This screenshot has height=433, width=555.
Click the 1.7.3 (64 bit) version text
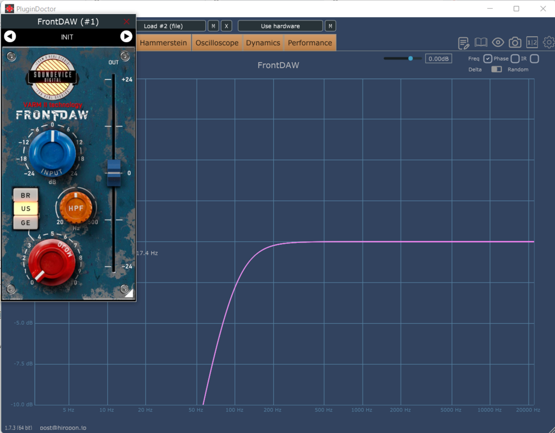tap(18, 428)
